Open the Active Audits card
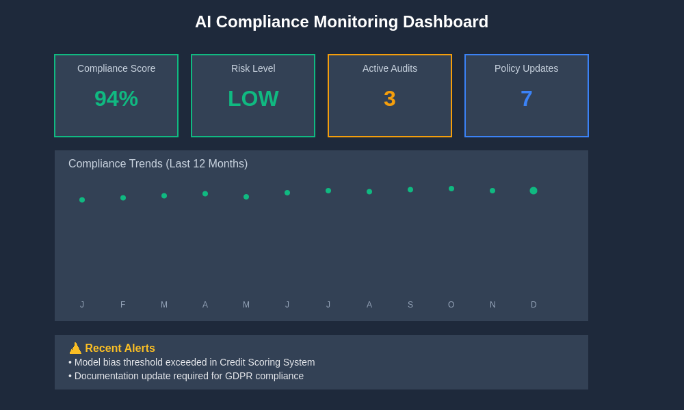The height and width of the screenshot is (410, 684). click(x=390, y=96)
